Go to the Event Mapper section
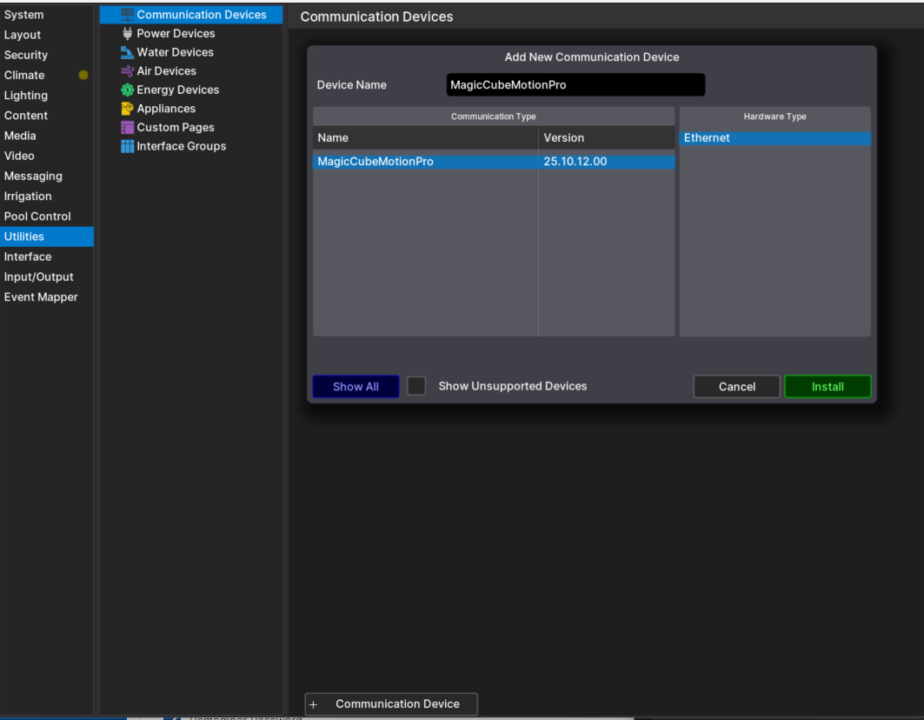The width and height of the screenshot is (924, 720). tap(41, 297)
